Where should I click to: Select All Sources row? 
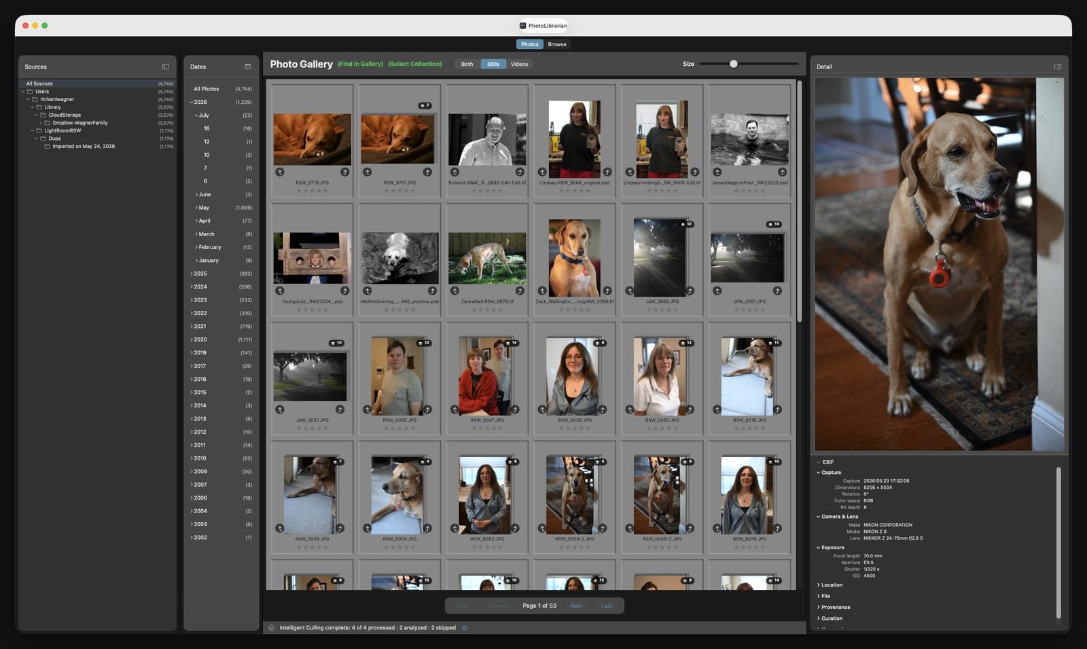coord(98,84)
